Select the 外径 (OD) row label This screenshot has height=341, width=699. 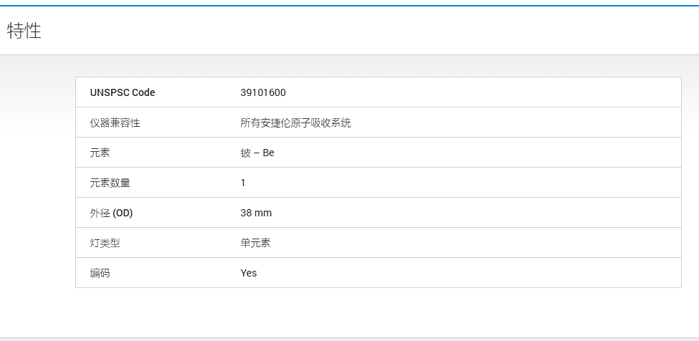[111, 213]
